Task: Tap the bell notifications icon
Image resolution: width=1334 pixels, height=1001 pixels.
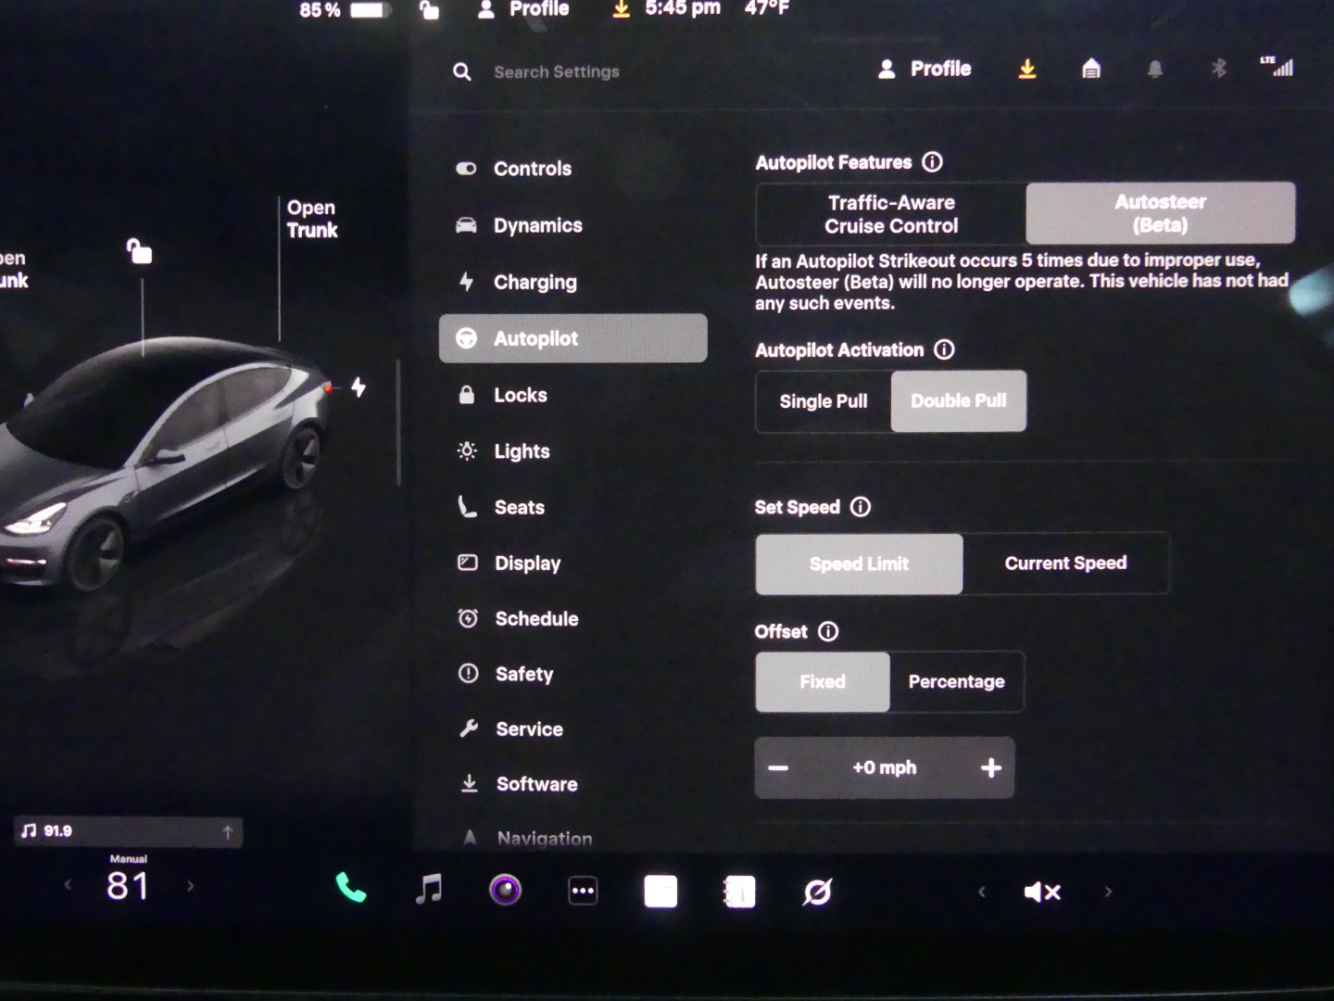Action: point(1154,70)
